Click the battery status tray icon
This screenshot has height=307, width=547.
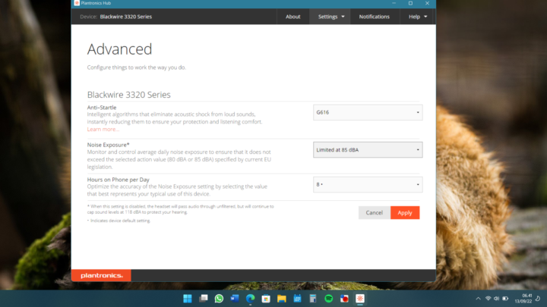505,299
